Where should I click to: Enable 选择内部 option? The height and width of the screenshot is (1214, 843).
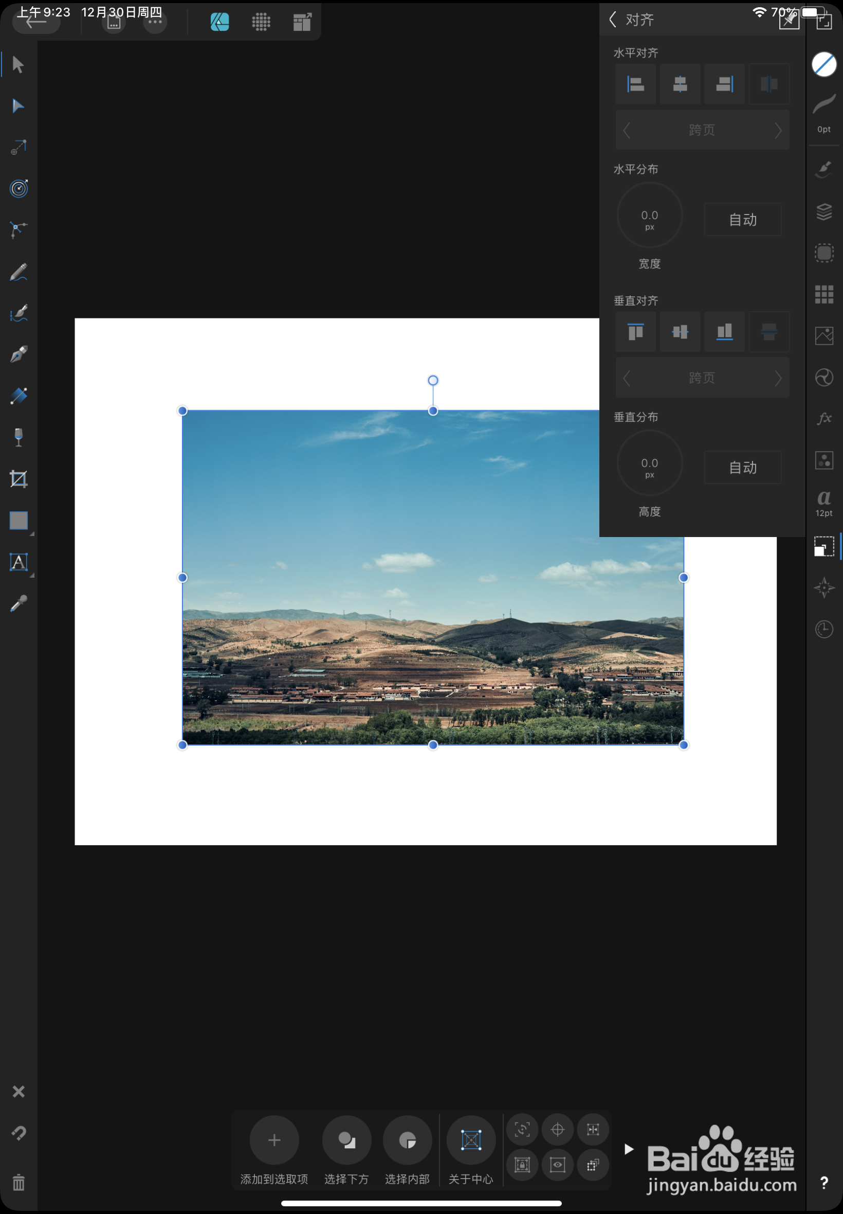[x=407, y=1140]
